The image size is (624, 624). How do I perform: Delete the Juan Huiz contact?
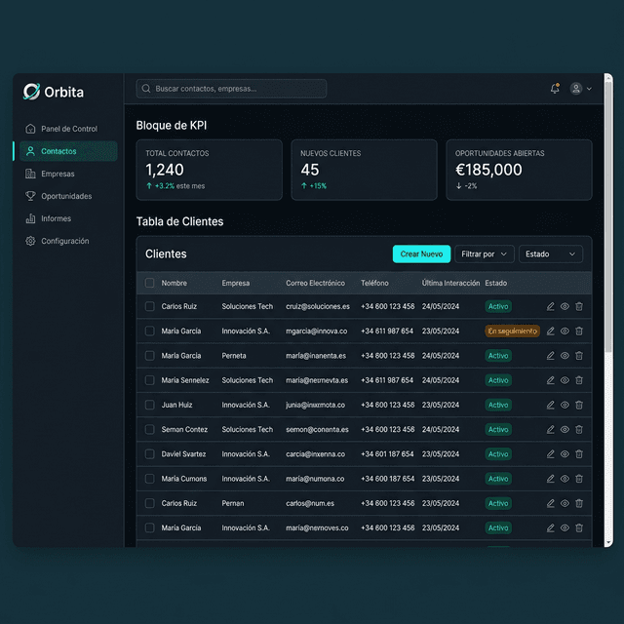579,405
